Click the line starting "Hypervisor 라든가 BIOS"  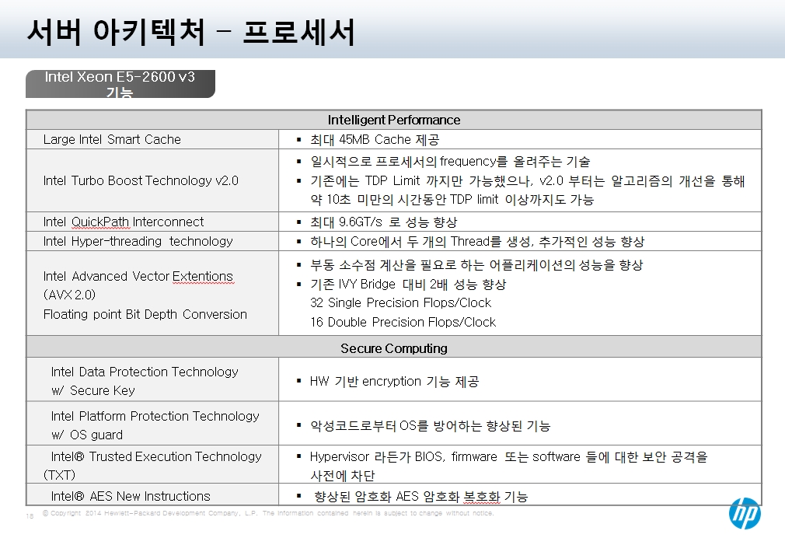pyautogui.click(x=508, y=457)
